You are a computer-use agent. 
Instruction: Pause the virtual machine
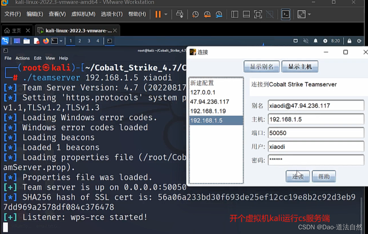point(158,14)
